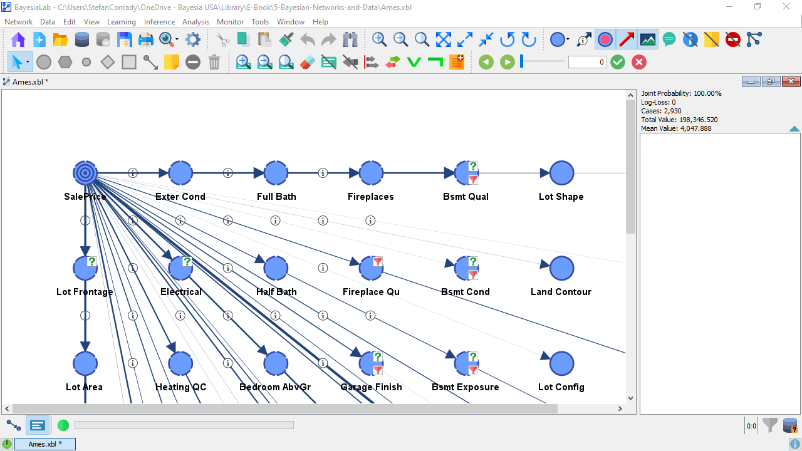Click the green checkmark validate button
The image size is (802, 451).
click(x=618, y=62)
